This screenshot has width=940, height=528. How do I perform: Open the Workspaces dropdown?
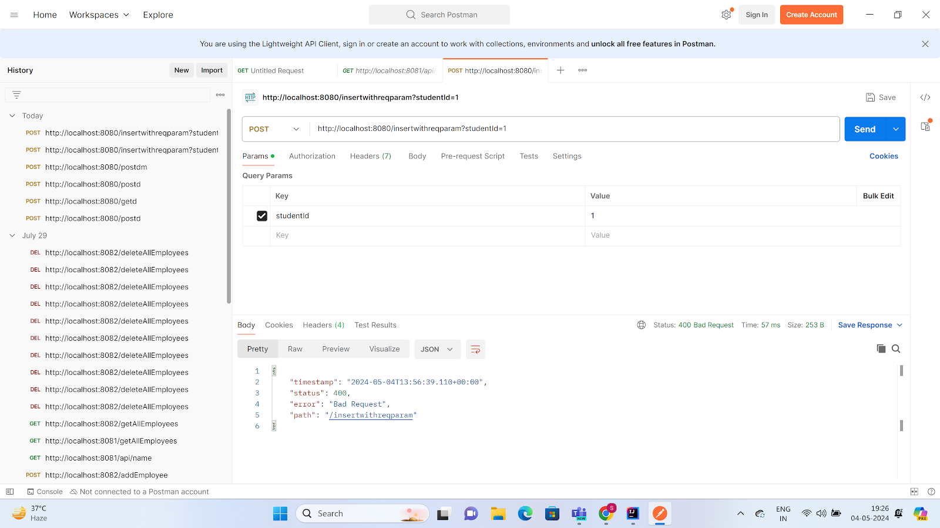tap(99, 15)
